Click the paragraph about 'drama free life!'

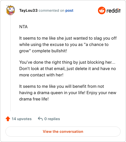click(68, 93)
